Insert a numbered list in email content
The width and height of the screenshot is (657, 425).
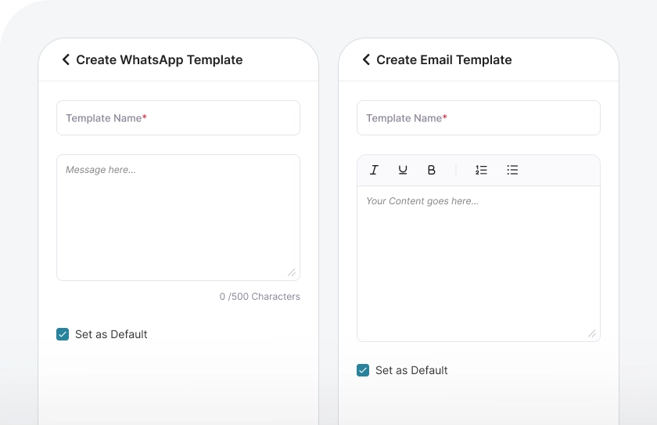(x=481, y=170)
